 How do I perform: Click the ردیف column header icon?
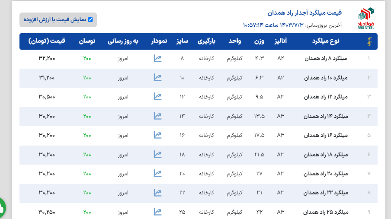pyautogui.click(x=369, y=41)
